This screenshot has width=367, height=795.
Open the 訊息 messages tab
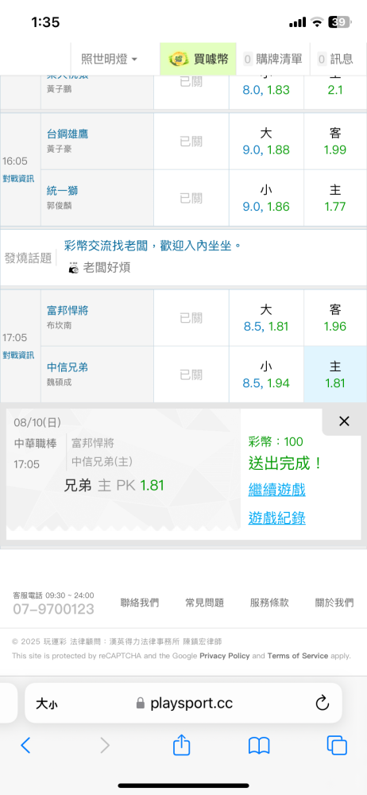pyautogui.click(x=335, y=59)
